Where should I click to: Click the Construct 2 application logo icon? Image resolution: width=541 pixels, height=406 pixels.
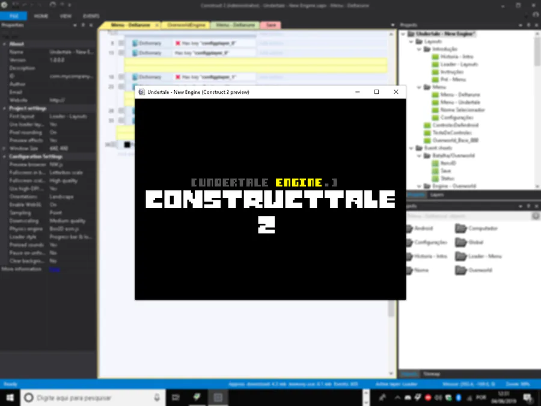(4, 5)
